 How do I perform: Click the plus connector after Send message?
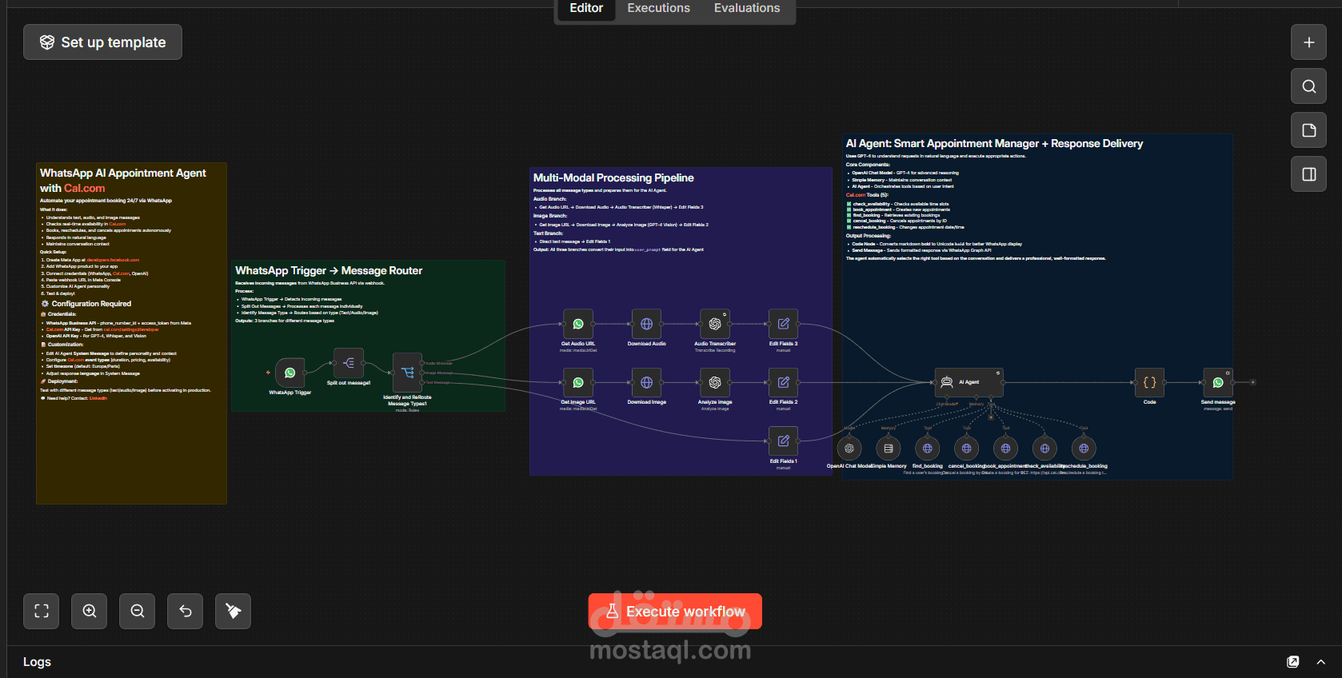(x=1252, y=382)
